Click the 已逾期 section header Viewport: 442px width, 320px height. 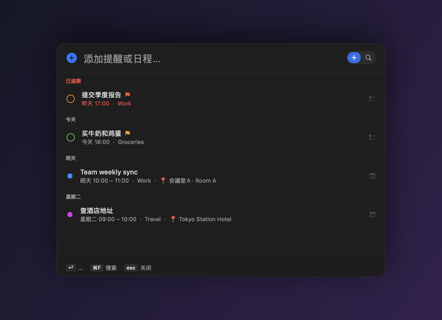[x=73, y=81]
